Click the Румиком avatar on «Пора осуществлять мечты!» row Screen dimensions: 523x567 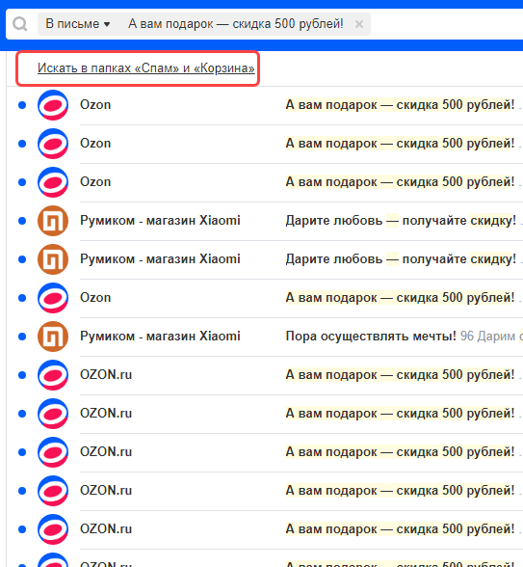53,337
